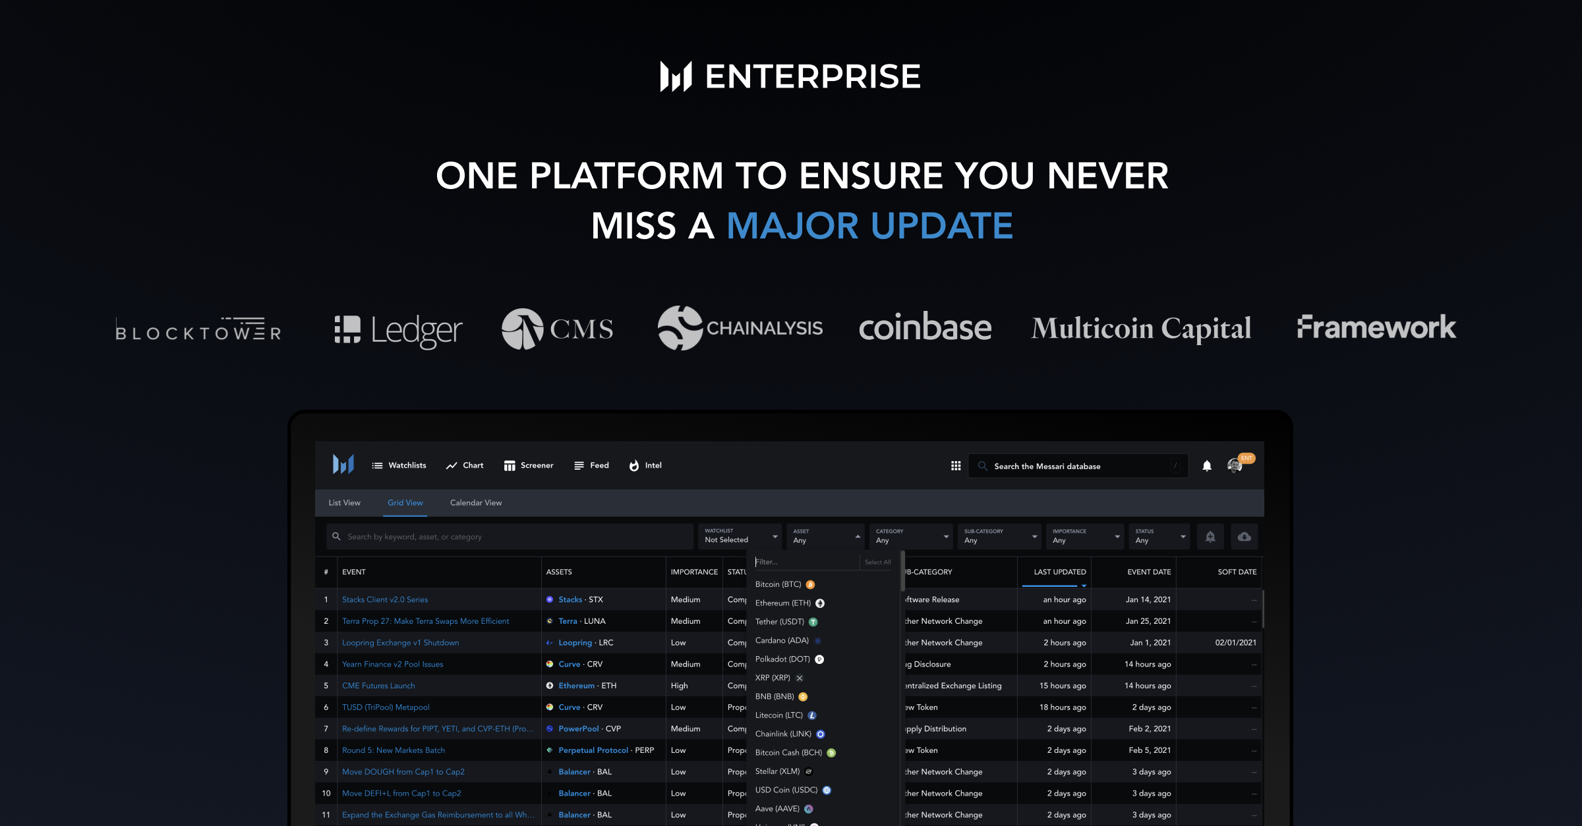Select Chainlink (LINK) from asset list

pos(790,734)
